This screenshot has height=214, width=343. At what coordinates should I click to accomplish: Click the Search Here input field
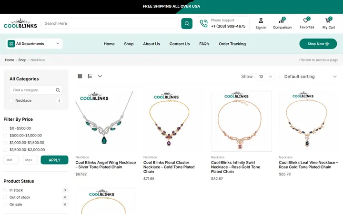(x=110, y=23)
